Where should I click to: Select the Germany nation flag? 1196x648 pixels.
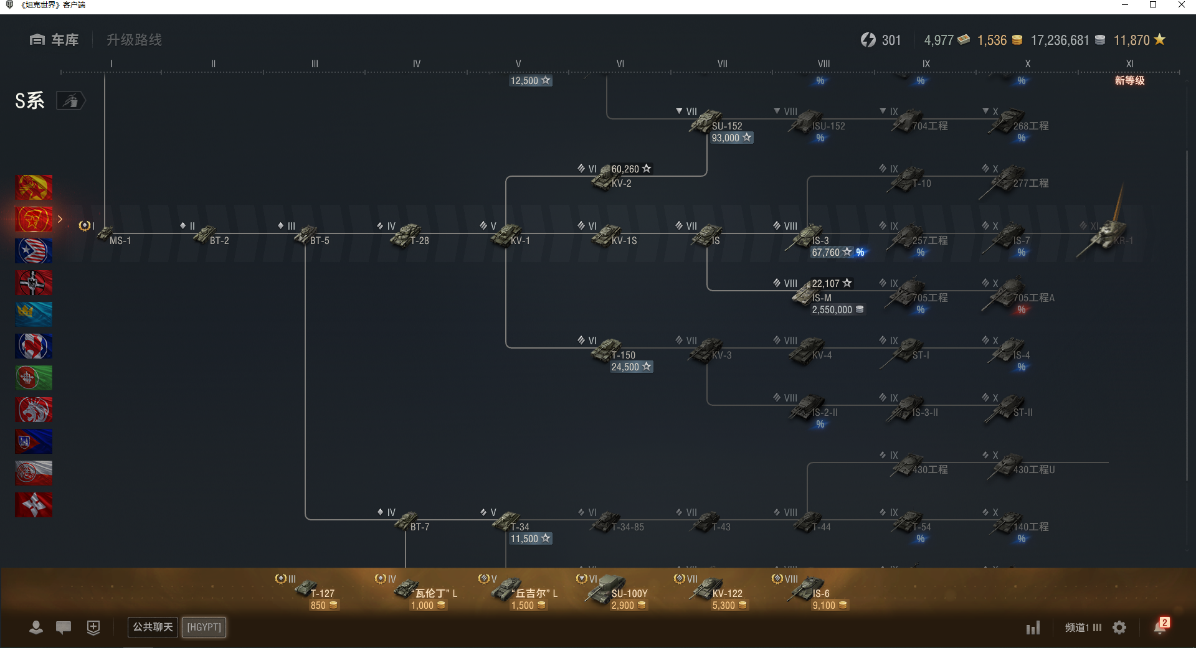coord(34,283)
